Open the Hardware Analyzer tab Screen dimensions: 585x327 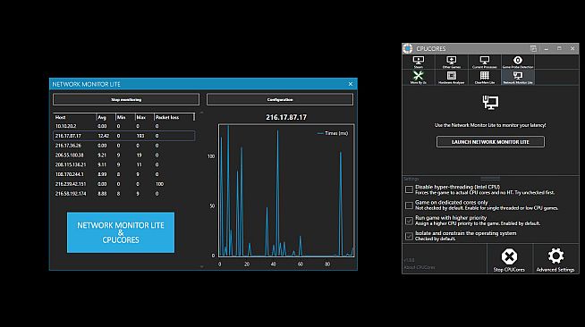452,78
